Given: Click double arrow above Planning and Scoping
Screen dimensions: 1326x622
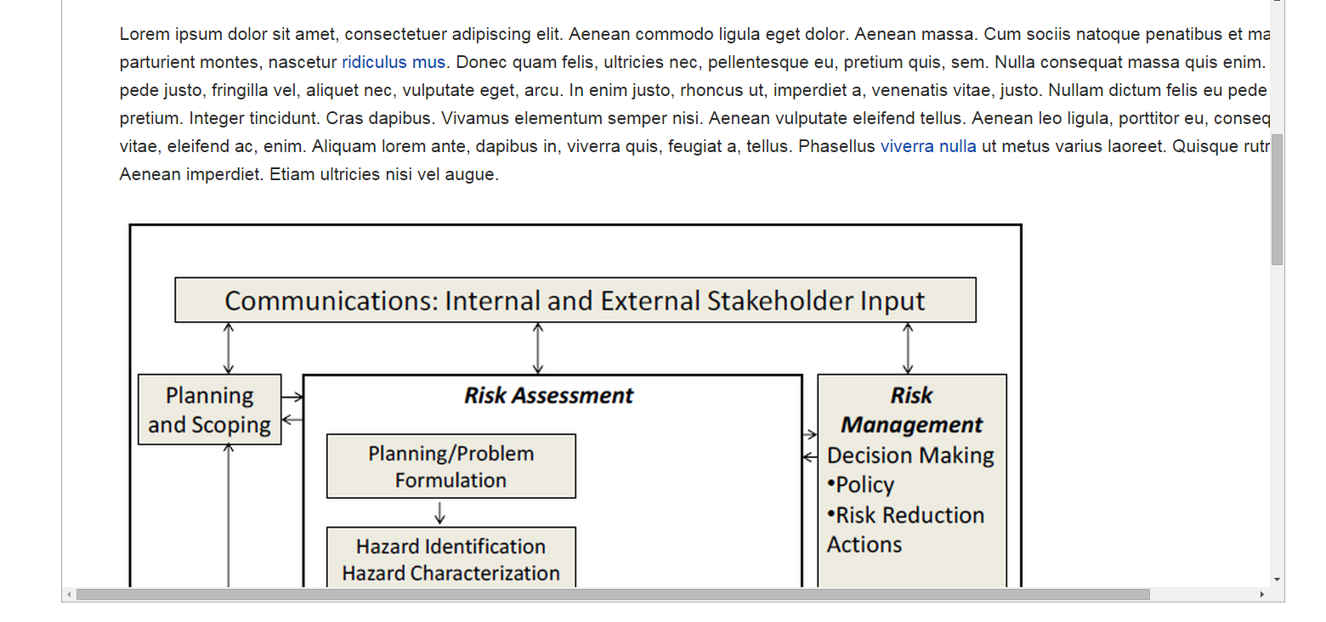Looking at the screenshot, I should pyautogui.click(x=228, y=348).
